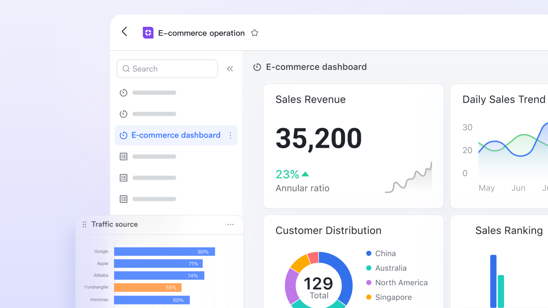Click the Sales Ranking card title
548x308 pixels.
[x=509, y=230]
